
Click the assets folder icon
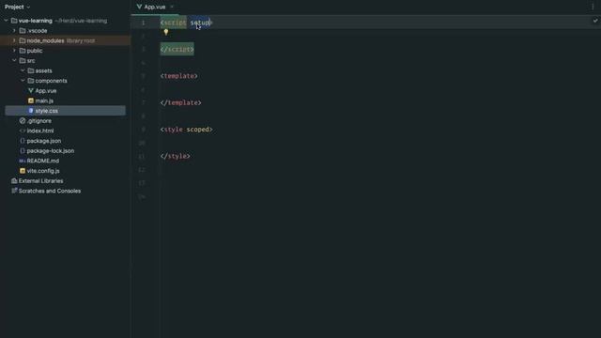coord(31,70)
